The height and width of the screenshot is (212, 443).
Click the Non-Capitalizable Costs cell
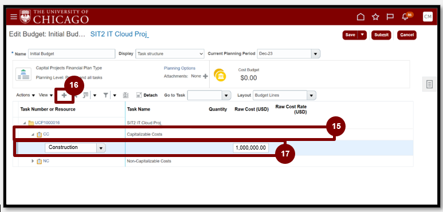coord(149,161)
